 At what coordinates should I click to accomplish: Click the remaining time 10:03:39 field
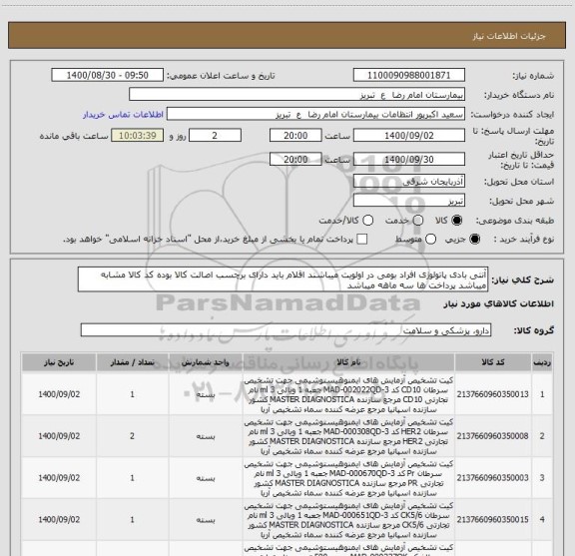(138, 136)
